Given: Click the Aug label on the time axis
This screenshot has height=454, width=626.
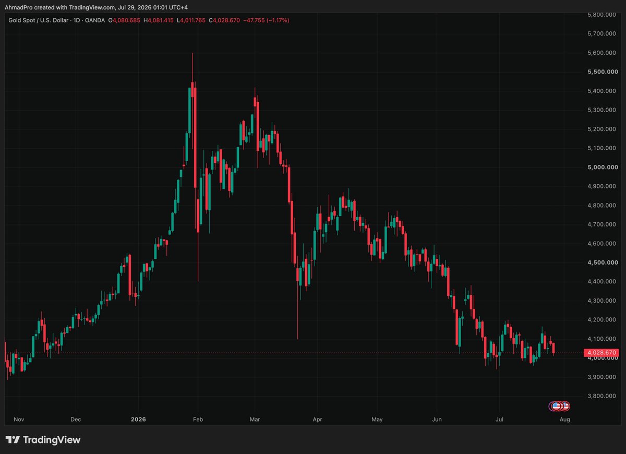Looking at the screenshot, I should tap(564, 419).
